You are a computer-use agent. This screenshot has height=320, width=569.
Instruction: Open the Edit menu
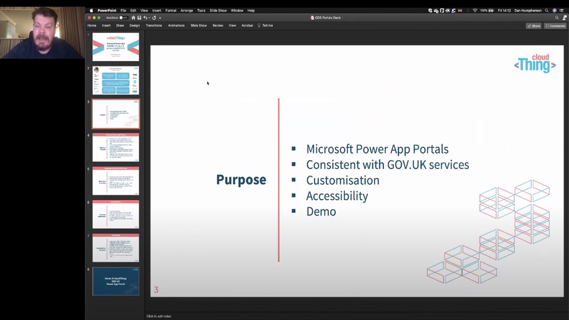pos(133,10)
